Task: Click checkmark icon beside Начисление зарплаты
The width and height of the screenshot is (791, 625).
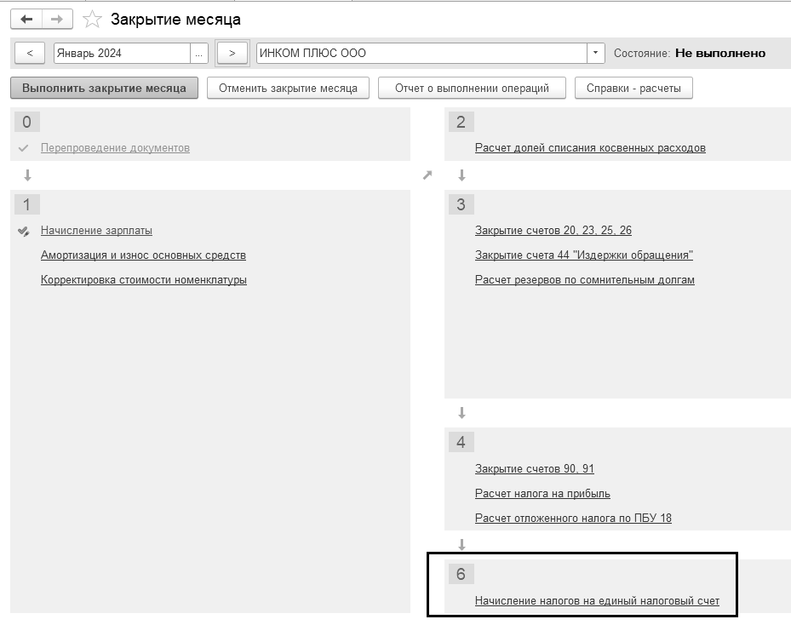Action: click(x=23, y=231)
